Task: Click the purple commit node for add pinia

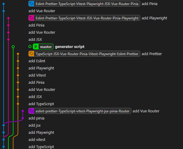Action: (x=23, y=118)
